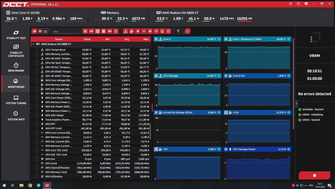Filter by unknown sensor type icon
The height and width of the screenshot is (189, 335).
coord(169,31)
